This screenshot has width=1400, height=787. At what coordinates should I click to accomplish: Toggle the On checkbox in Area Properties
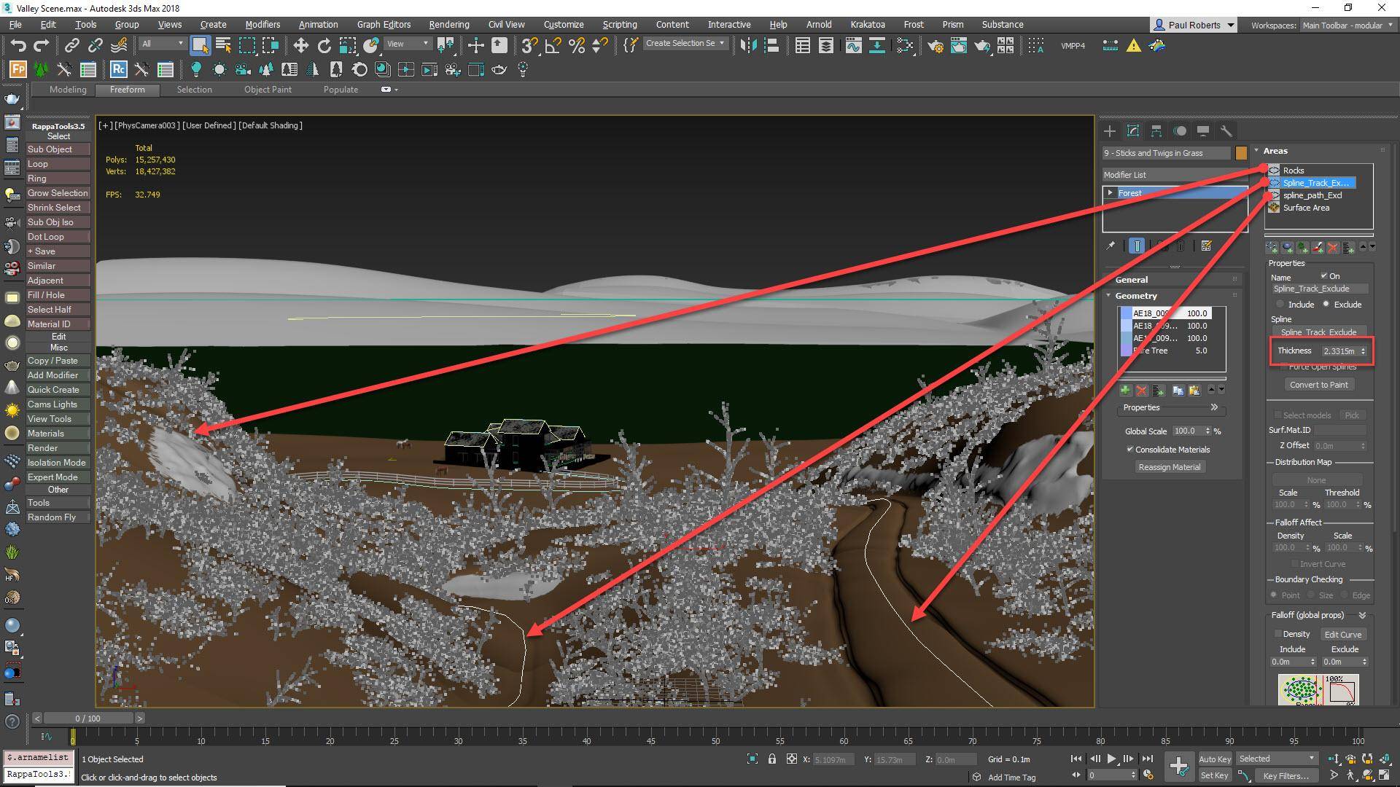[x=1324, y=275]
